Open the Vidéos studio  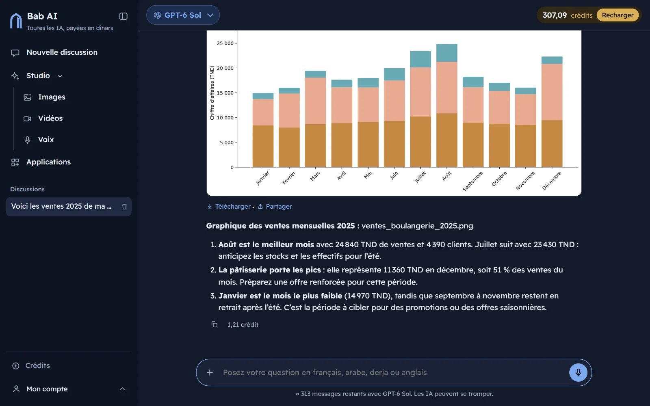click(50, 118)
